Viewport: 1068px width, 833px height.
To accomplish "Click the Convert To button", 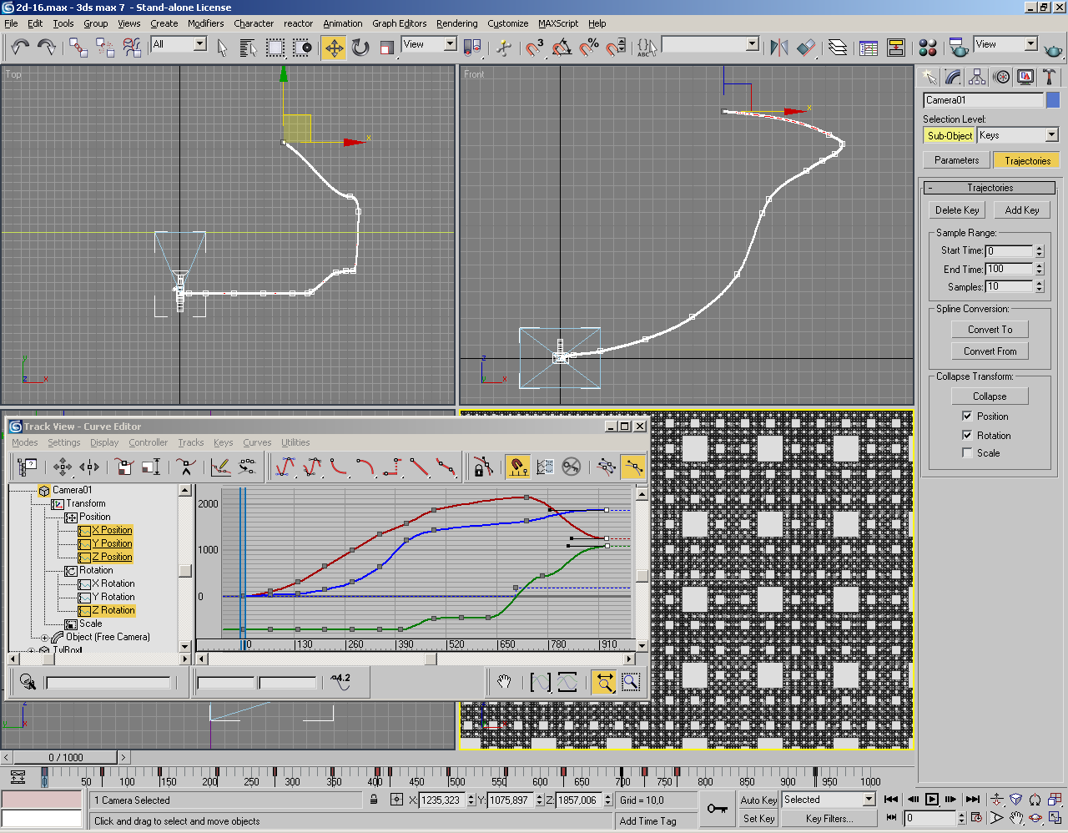I will [990, 330].
